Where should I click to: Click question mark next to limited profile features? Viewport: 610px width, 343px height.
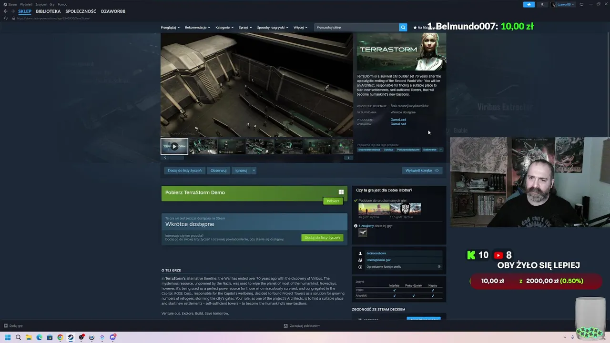[x=439, y=267]
